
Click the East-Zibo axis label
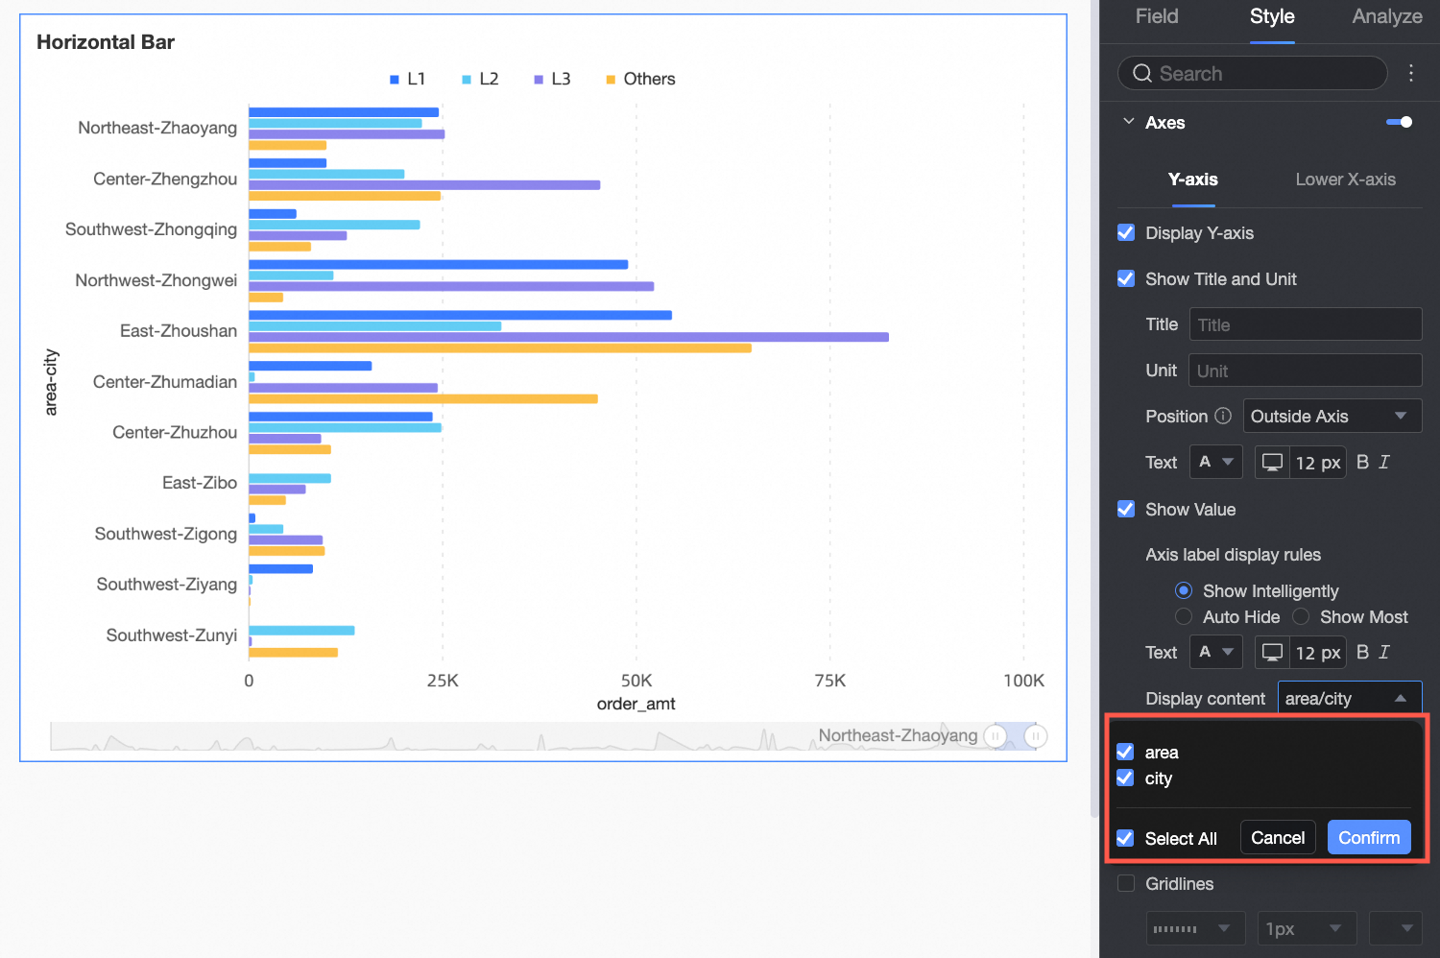tap(200, 483)
